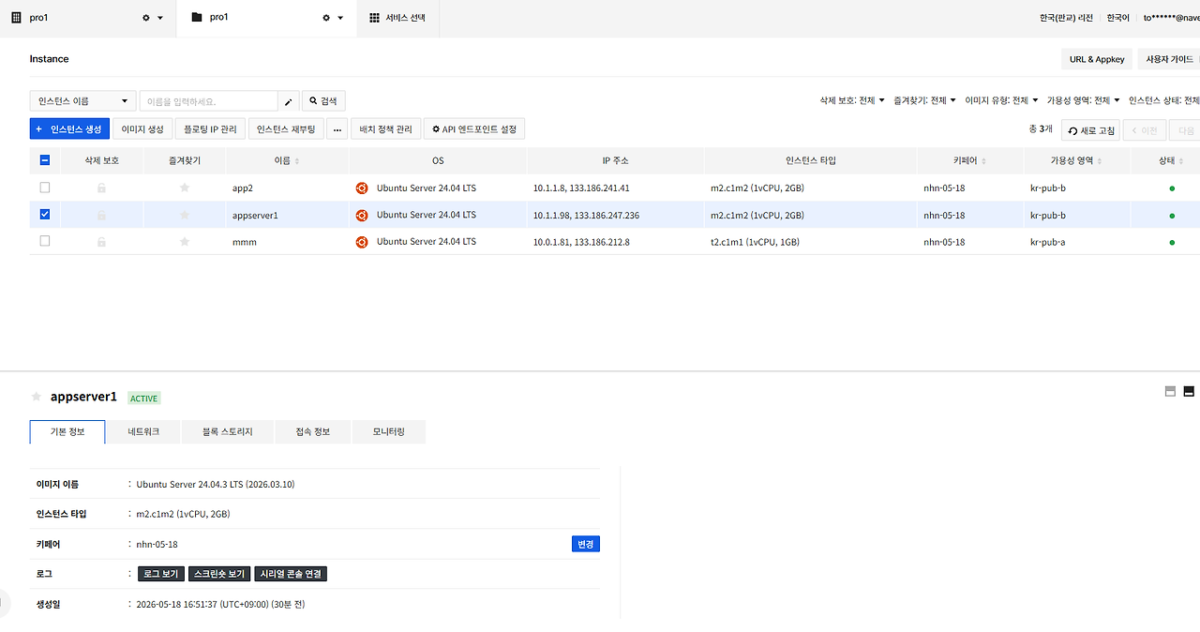Viewport: 1200px width, 632px height.
Task: Click Ubuntu logo in appserver1 row
Action: (362, 215)
